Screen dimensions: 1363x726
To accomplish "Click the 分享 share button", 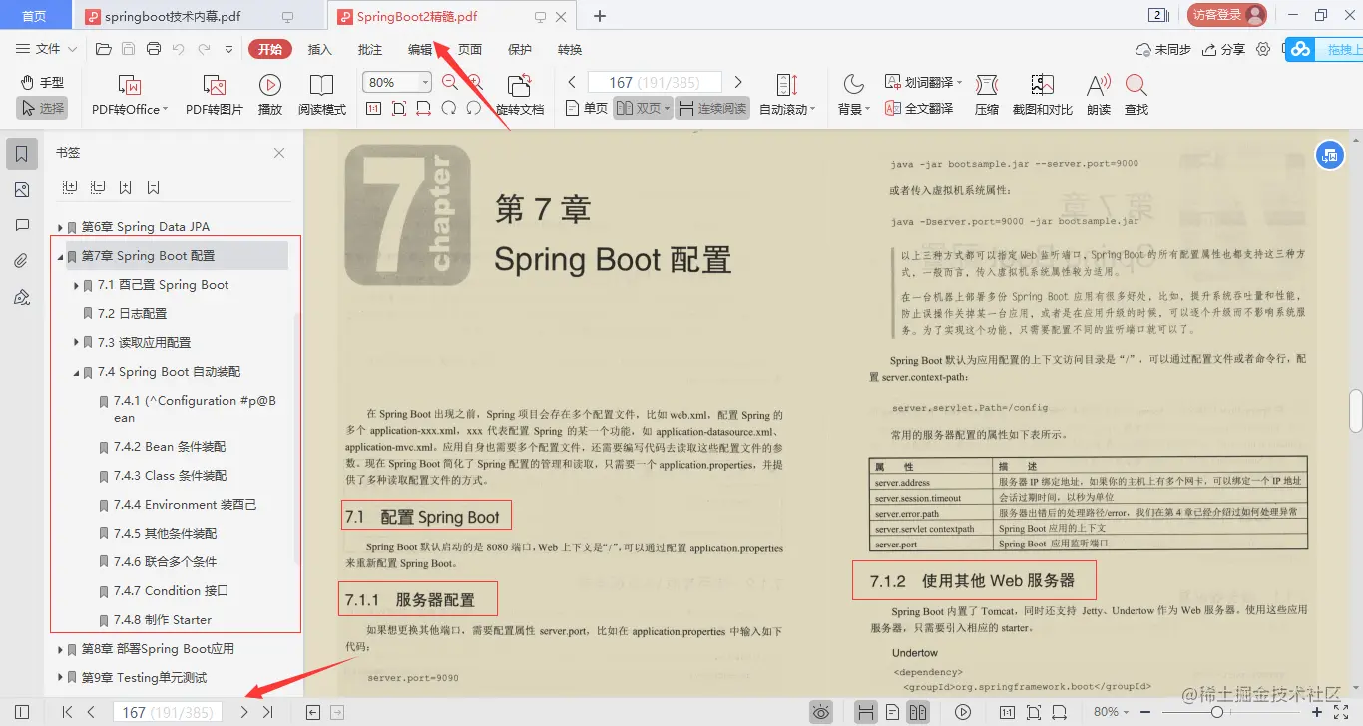I will (x=1223, y=49).
